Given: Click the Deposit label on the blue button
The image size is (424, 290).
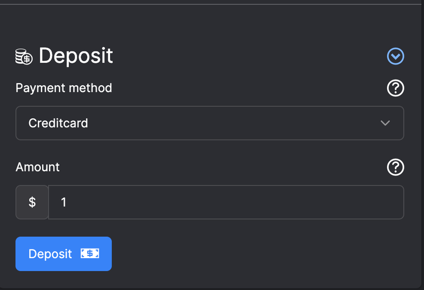Looking at the screenshot, I should (50, 254).
